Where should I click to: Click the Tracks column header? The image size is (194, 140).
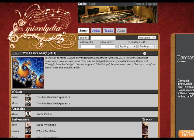147,119
